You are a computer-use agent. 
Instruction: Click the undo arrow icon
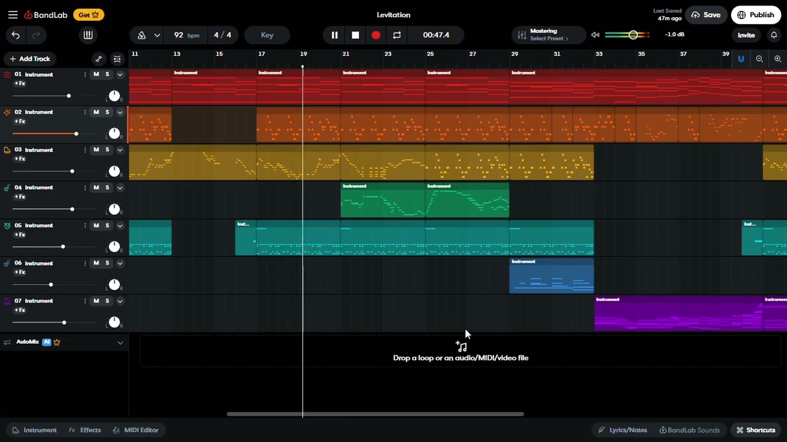[x=15, y=35]
